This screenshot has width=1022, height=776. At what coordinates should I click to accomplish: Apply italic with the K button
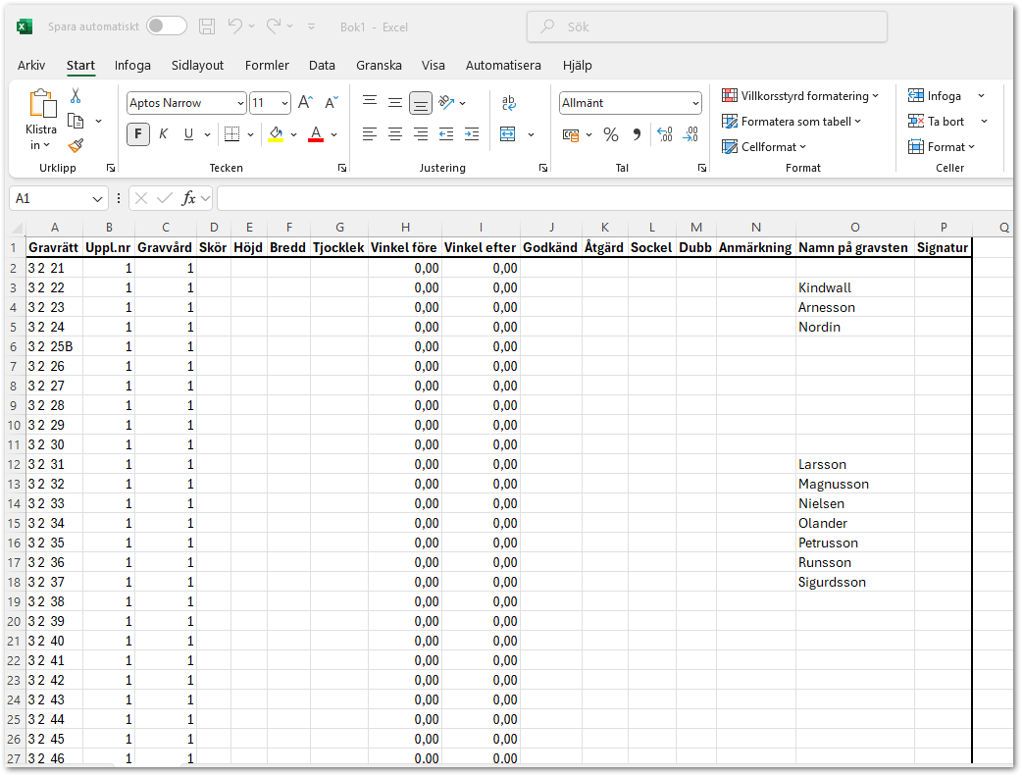pos(164,134)
